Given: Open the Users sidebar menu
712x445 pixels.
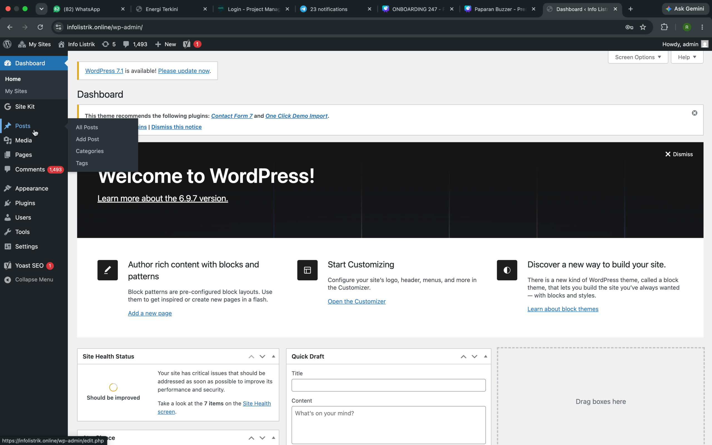Looking at the screenshot, I should [34, 217].
